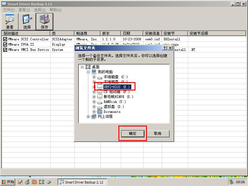Viewport: 248px width, 186px height.
Task: Expand the Documents folder node
Action: (94, 112)
